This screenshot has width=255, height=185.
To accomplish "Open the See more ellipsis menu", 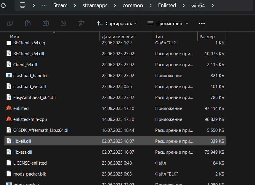I will point(202,23).
